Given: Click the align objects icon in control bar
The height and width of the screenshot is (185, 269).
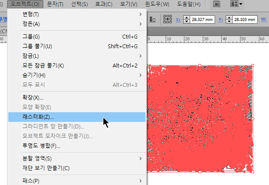Looking at the screenshot, I should 152,19.
